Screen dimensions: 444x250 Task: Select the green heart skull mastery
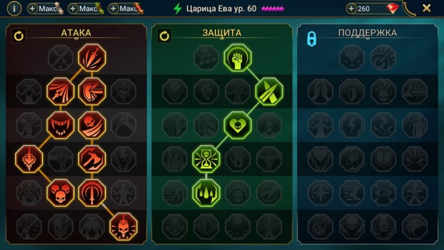coord(237,125)
